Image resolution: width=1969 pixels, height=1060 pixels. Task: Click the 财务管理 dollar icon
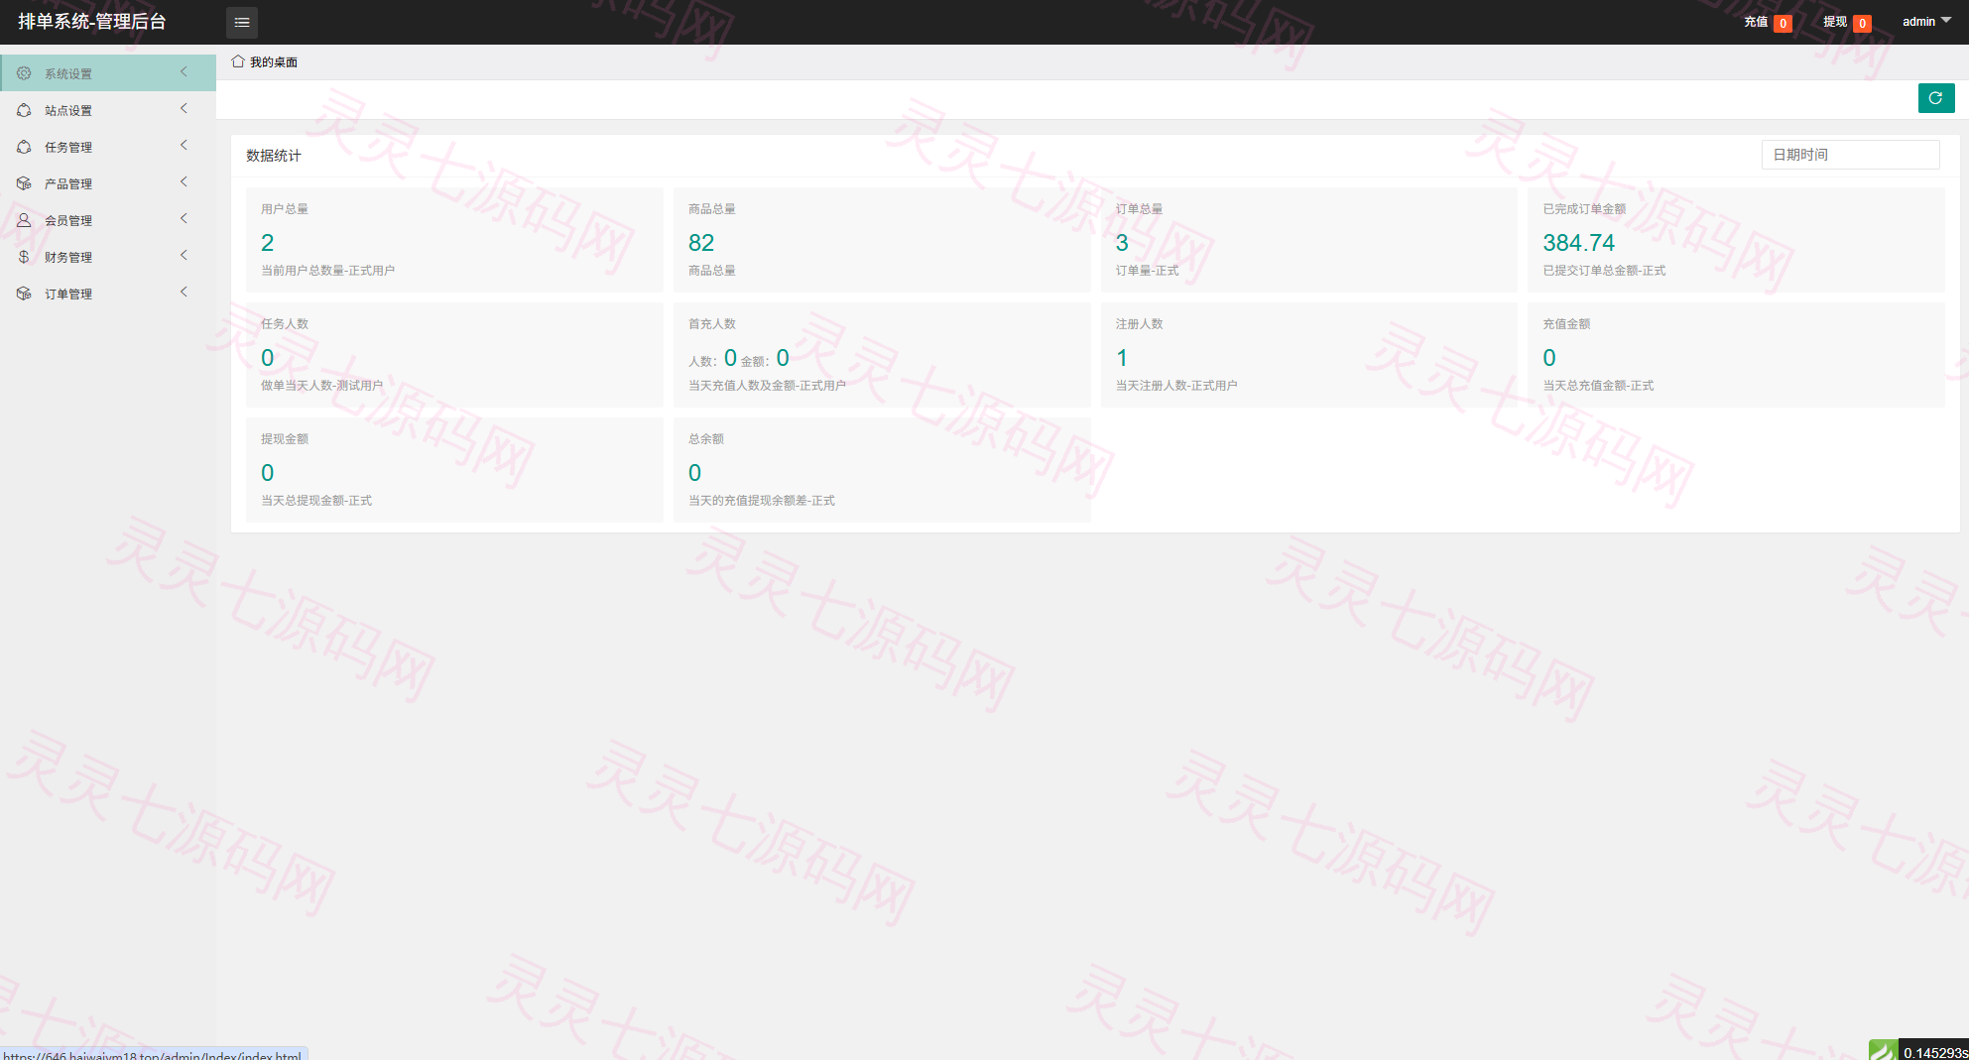(24, 257)
